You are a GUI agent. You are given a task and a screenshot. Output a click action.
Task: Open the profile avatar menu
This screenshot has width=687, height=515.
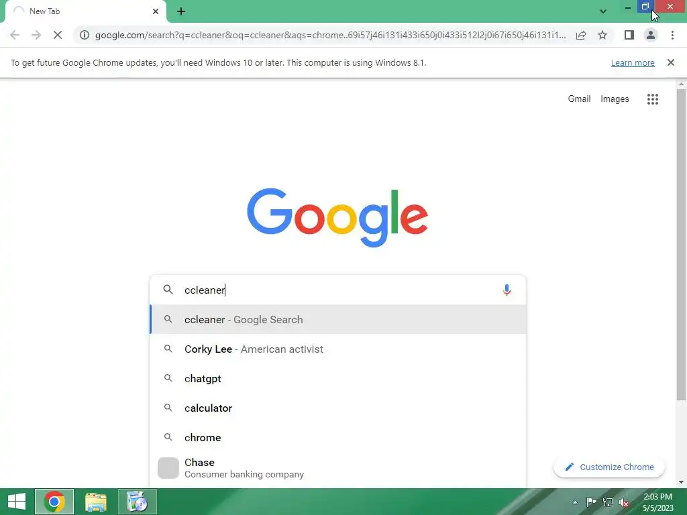point(651,35)
